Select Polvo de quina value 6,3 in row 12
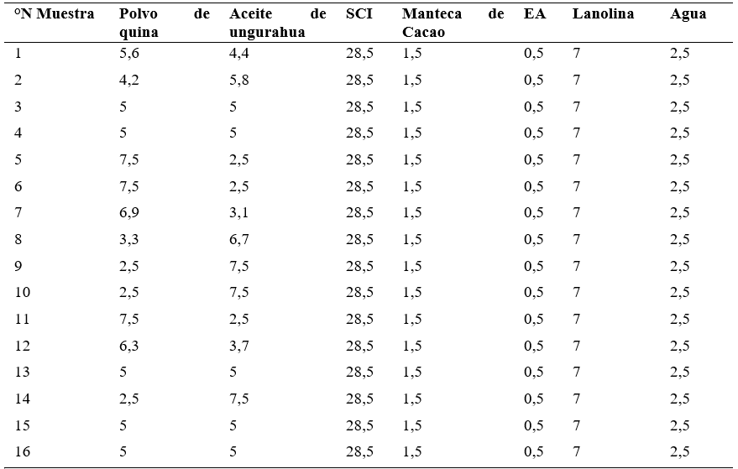738x469 pixels. [x=129, y=346]
